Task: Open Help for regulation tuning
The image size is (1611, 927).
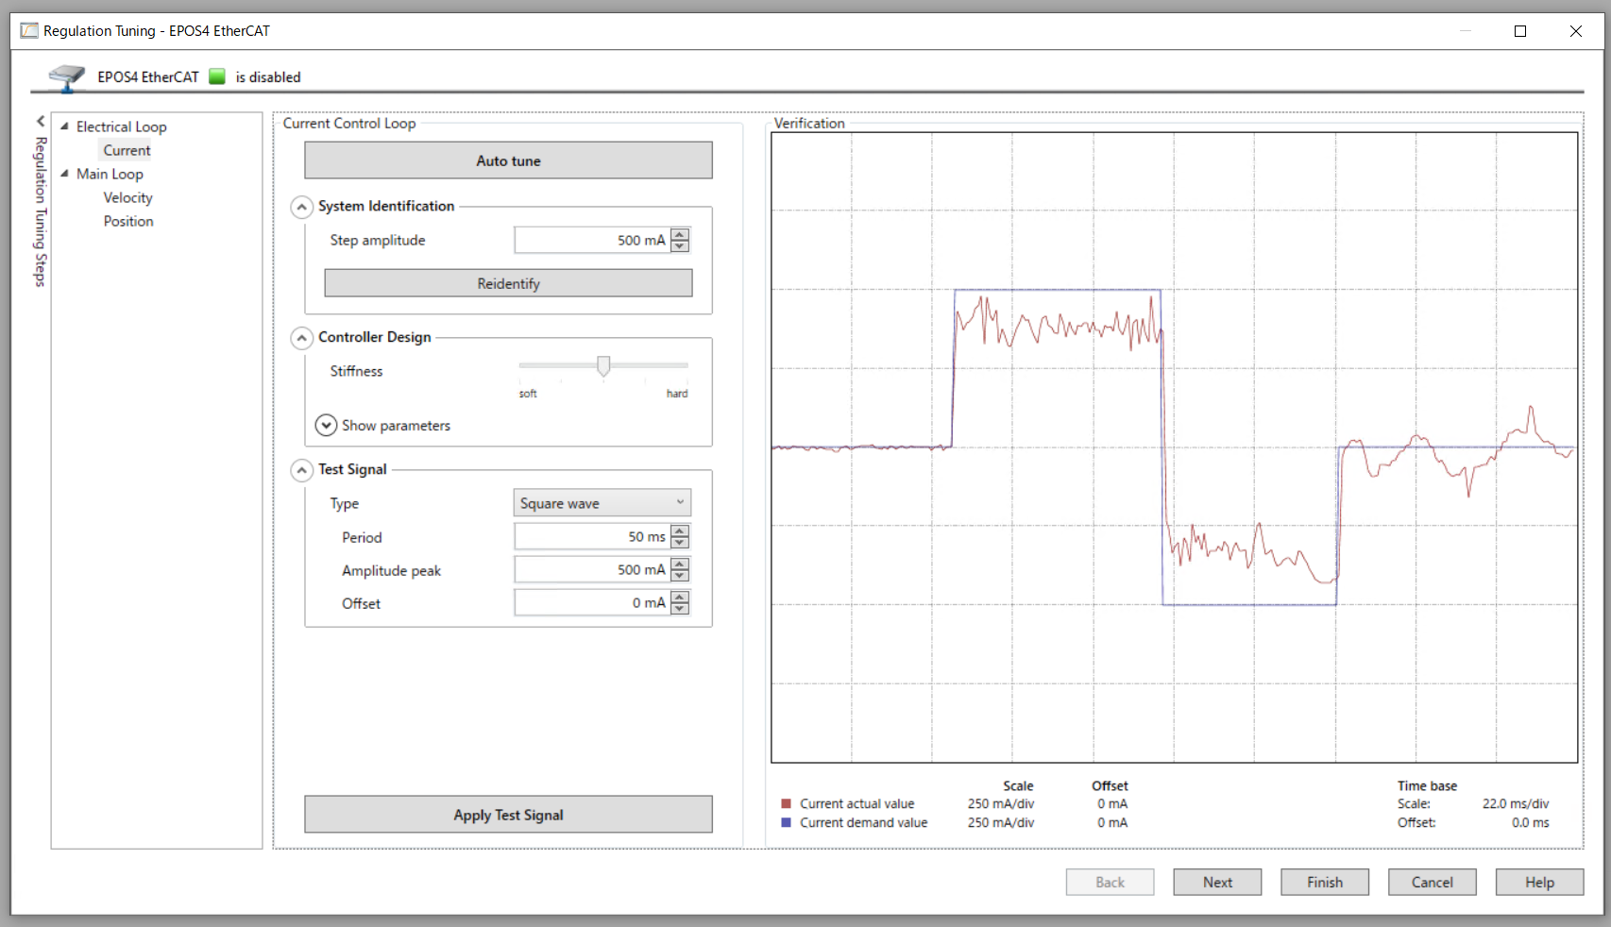Action: tap(1539, 883)
